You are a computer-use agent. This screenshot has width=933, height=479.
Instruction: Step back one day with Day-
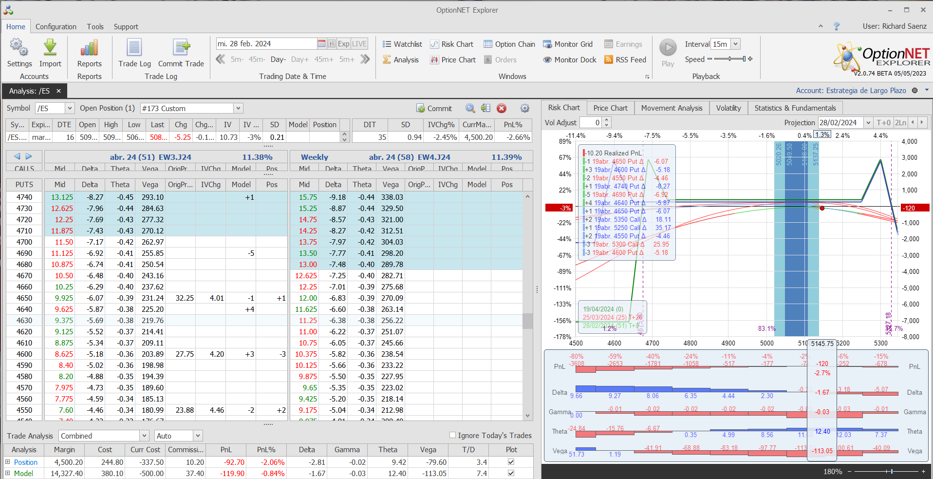278,59
